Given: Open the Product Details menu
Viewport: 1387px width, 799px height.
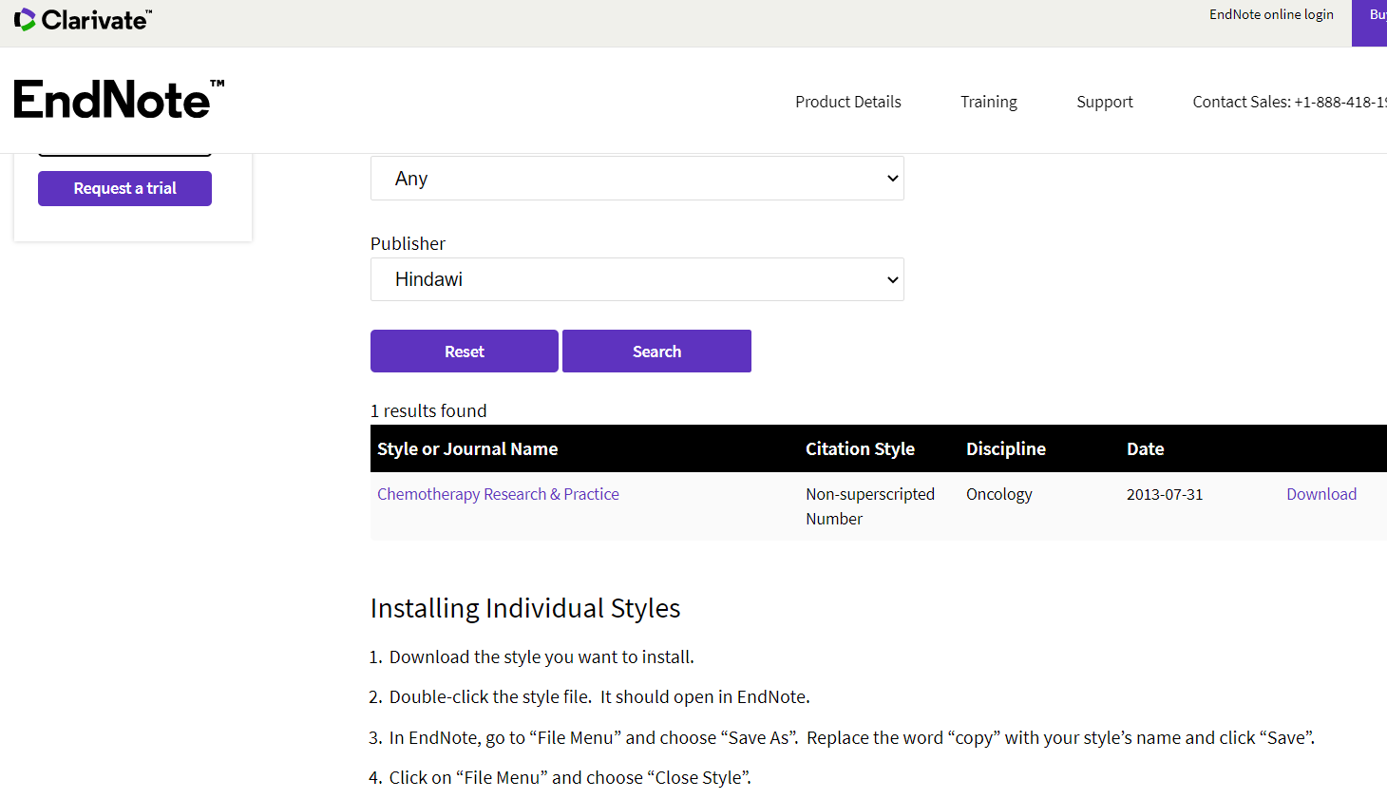Looking at the screenshot, I should (848, 102).
